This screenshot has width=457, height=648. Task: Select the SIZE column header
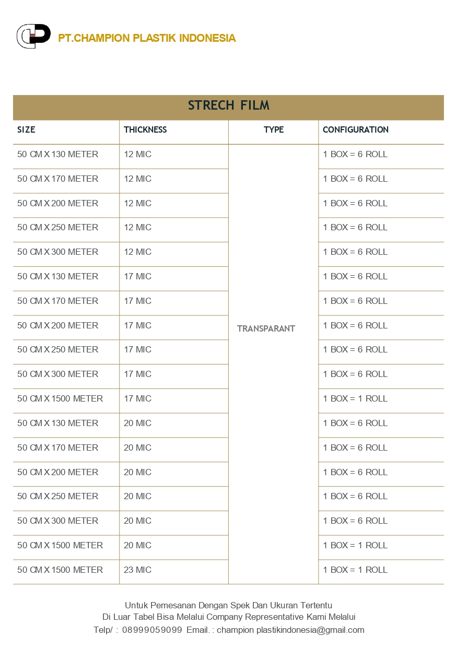pos(26,130)
